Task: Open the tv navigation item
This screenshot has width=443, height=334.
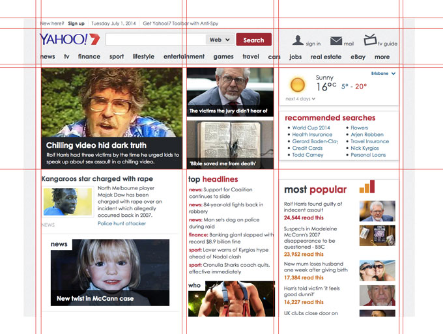Action: pos(66,57)
